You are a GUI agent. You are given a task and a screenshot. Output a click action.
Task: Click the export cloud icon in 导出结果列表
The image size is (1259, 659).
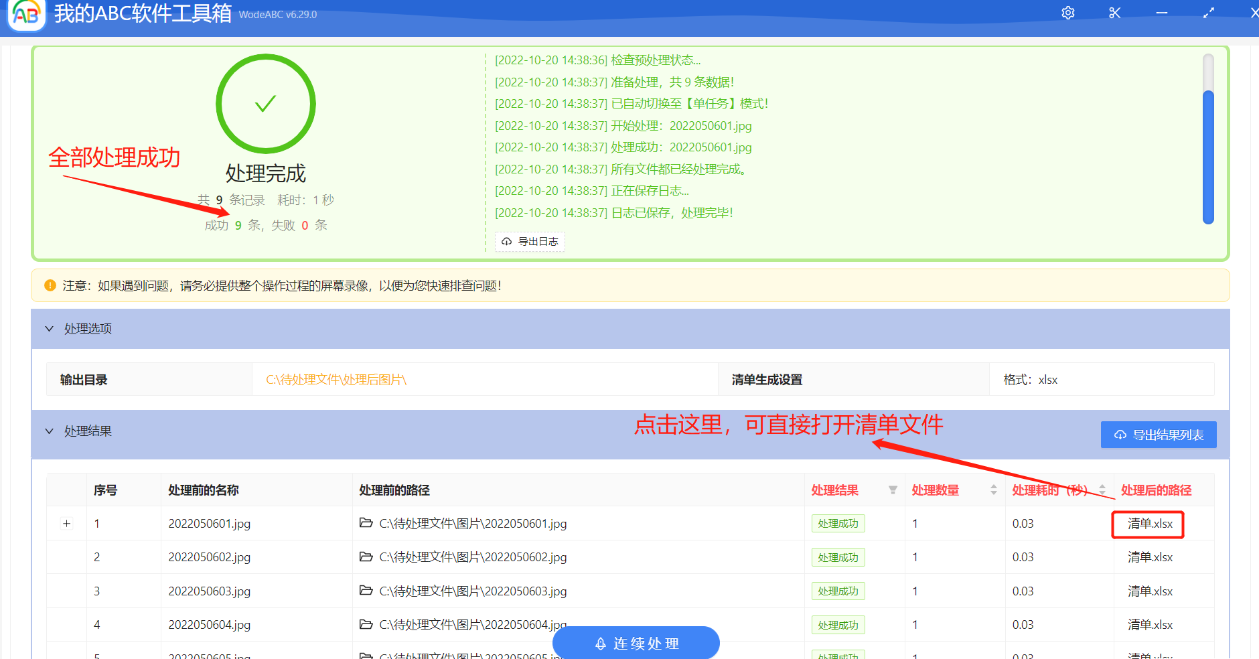[x=1120, y=435]
